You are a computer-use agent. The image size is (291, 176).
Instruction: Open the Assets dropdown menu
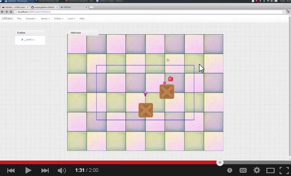point(45,19)
